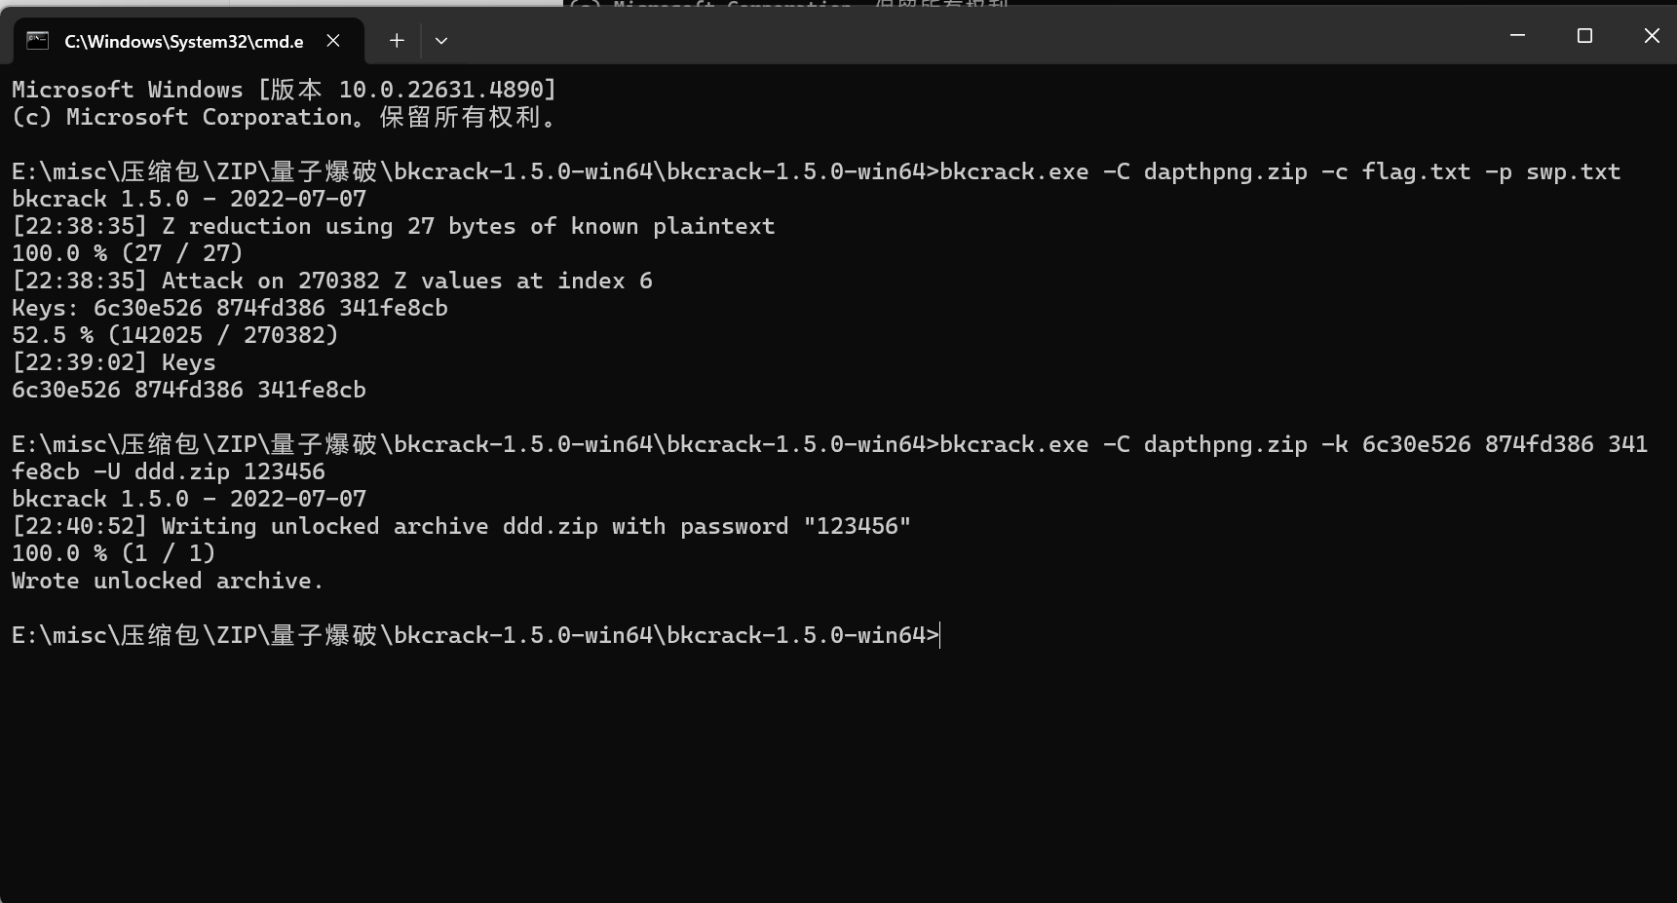Click the "Keys: 6c30e526 874fd386 341fe8cb" line
The image size is (1677, 903).
(230, 308)
